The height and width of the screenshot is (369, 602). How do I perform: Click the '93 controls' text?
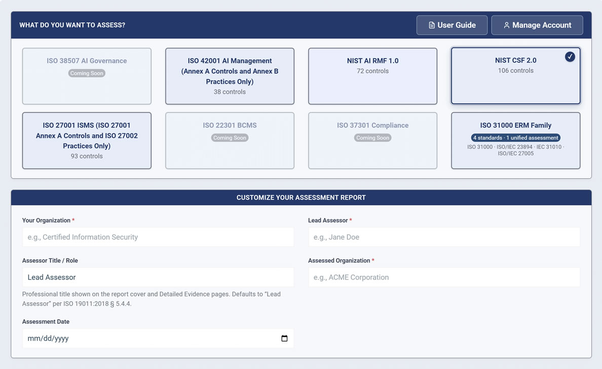87,156
